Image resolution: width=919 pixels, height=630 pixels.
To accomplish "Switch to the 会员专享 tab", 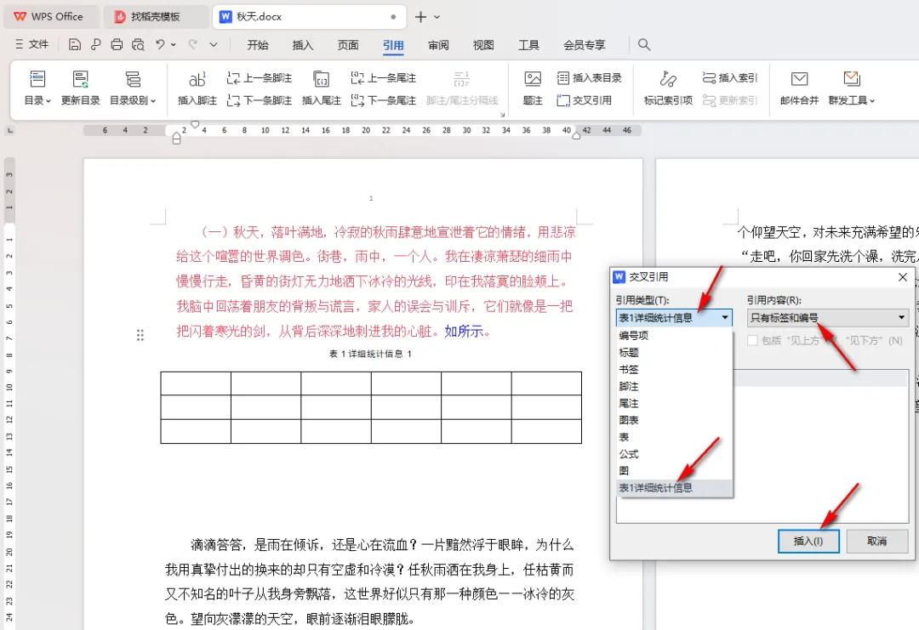I will (585, 45).
